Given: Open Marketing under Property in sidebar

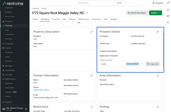Looking at the screenshot, I should click(x=9, y=39).
